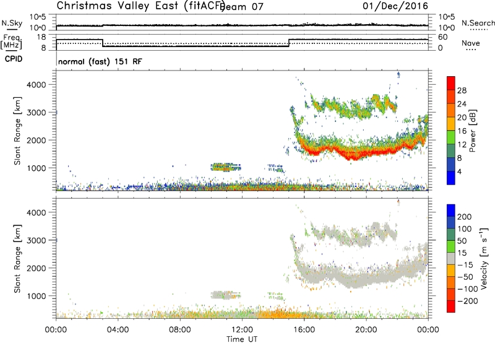This screenshot has width=495, height=343.
Task: Click the 'Beam 07' label
Action: 243,7
